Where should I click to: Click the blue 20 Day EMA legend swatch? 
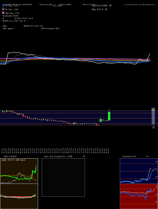click(3, 5)
